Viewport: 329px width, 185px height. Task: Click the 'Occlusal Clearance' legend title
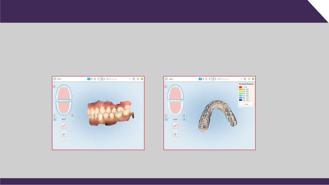click(246, 84)
